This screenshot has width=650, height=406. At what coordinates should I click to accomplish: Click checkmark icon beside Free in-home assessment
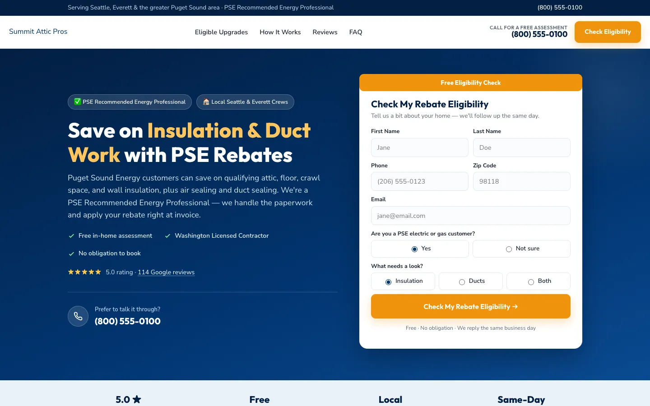click(x=71, y=236)
